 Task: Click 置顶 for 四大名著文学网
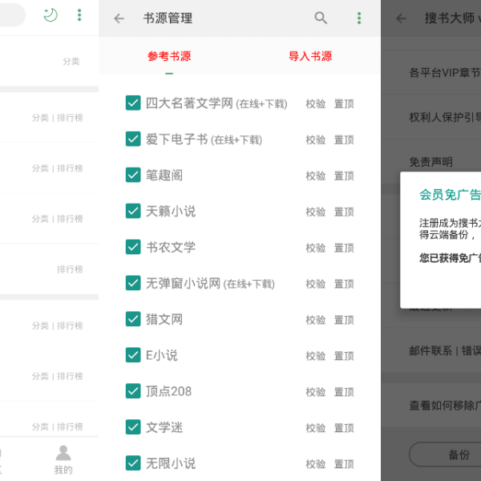coord(344,103)
